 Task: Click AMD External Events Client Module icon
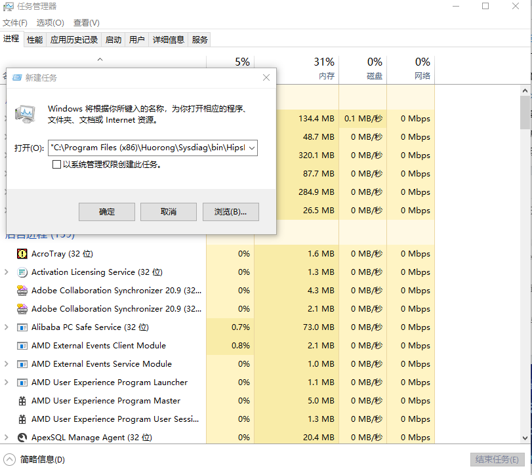pos(22,346)
